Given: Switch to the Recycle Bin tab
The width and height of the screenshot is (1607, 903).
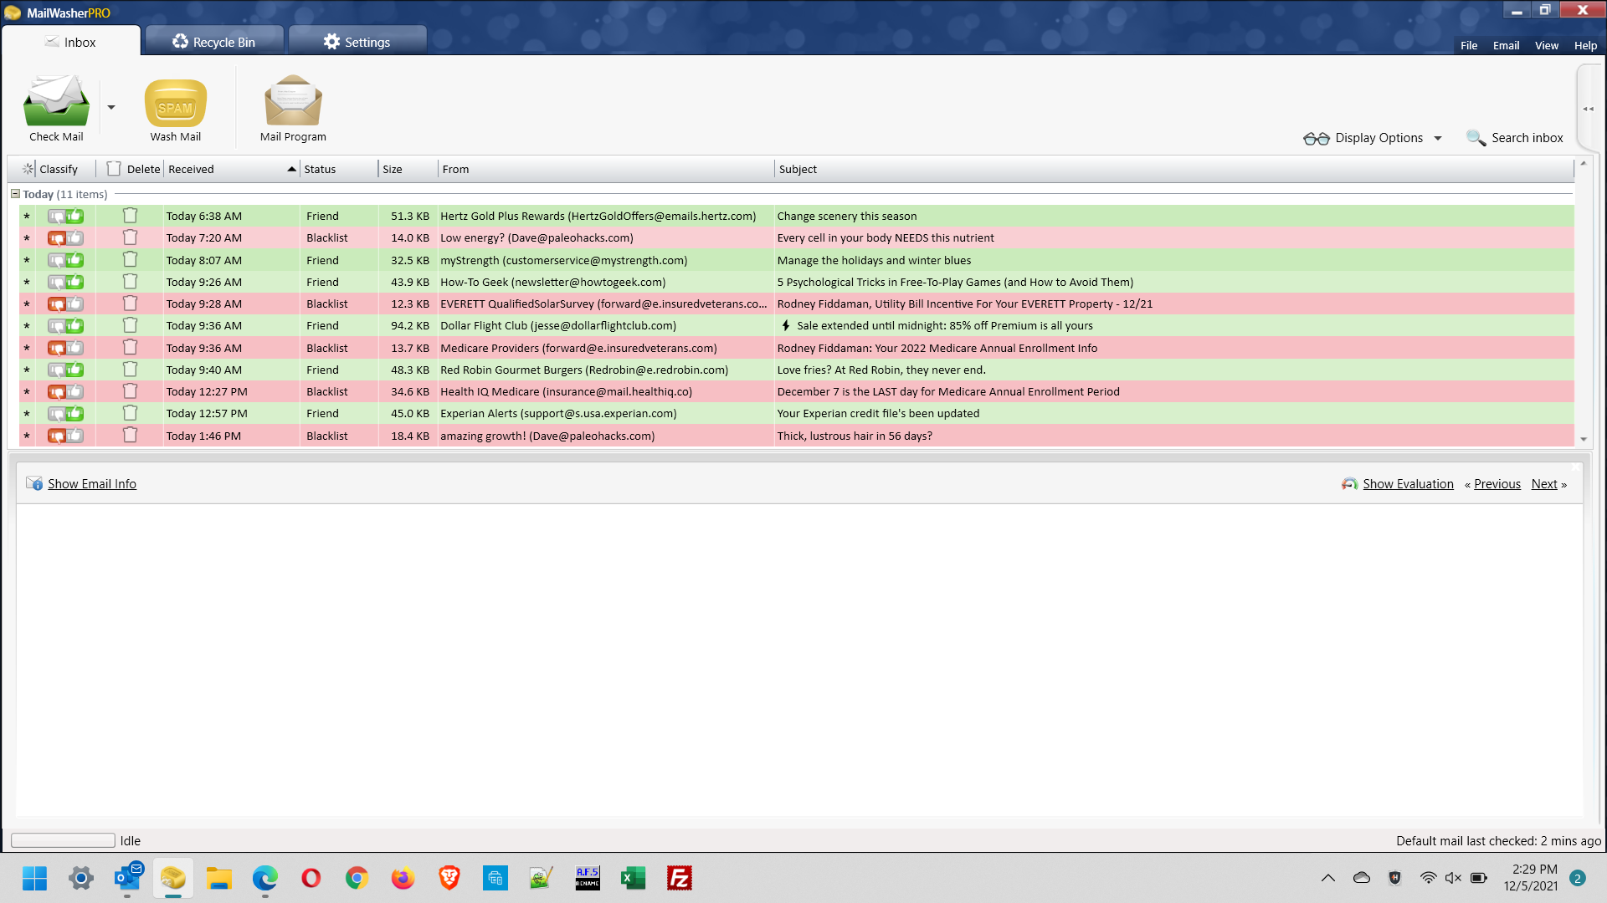Looking at the screenshot, I should pos(214,42).
